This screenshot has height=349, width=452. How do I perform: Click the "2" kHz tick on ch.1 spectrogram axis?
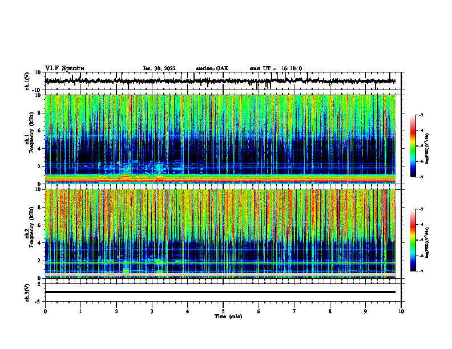coord(39,167)
